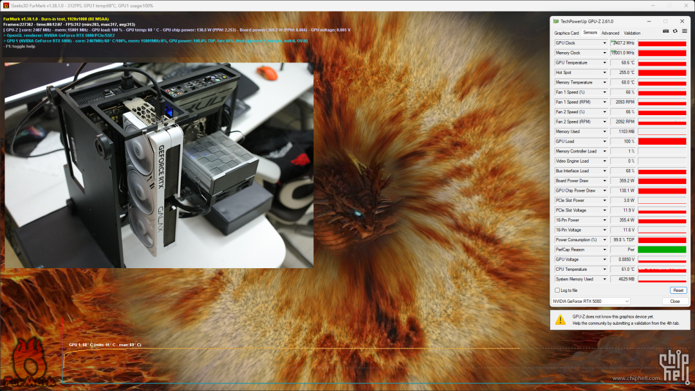The width and height of the screenshot is (695, 391).
Task: Open the 16-Pin Voltage sensor dropdown
Action: pos(604,230)
